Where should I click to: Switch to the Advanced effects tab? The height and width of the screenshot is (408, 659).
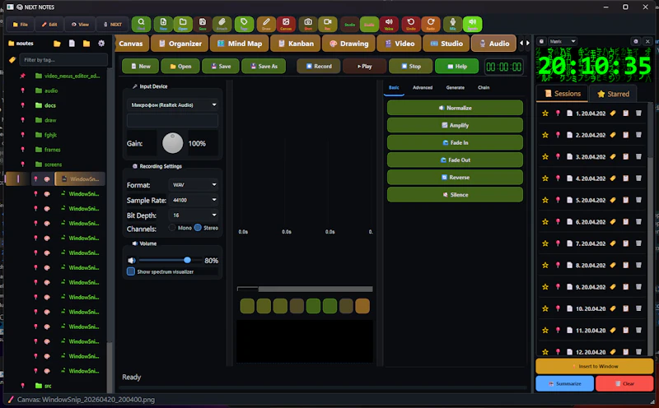click(x=423, y=87)
